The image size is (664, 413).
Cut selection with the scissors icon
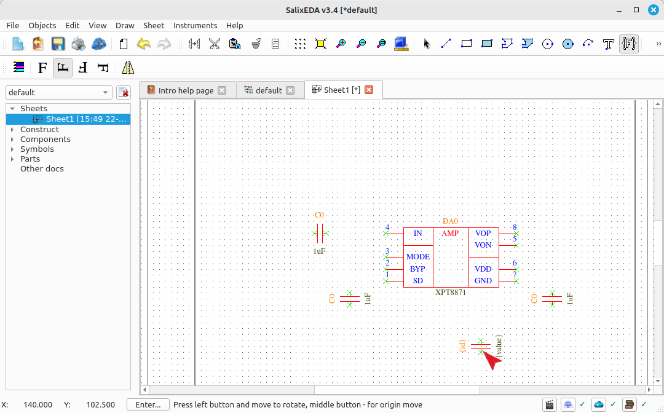pos(215,44)
